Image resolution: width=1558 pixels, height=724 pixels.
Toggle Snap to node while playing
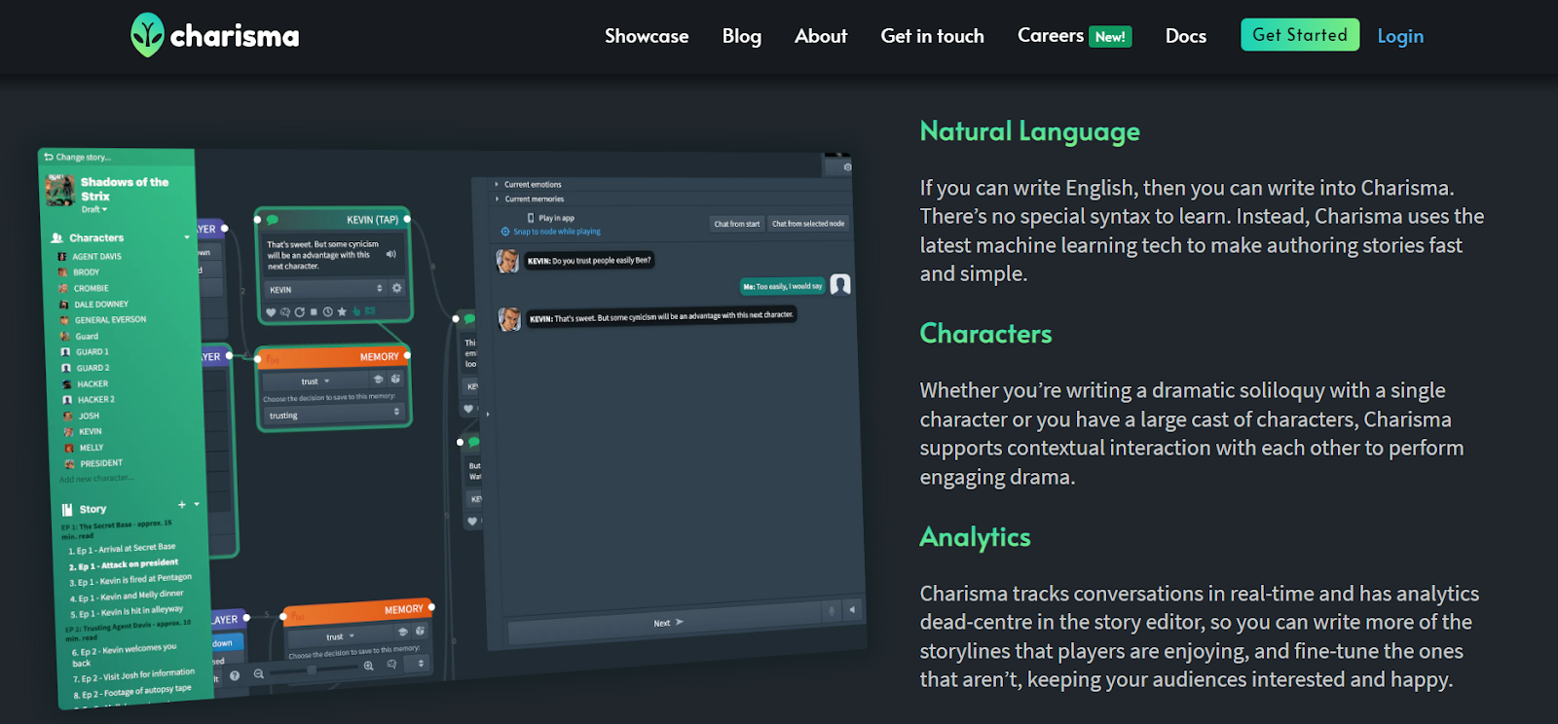[551, 232]
